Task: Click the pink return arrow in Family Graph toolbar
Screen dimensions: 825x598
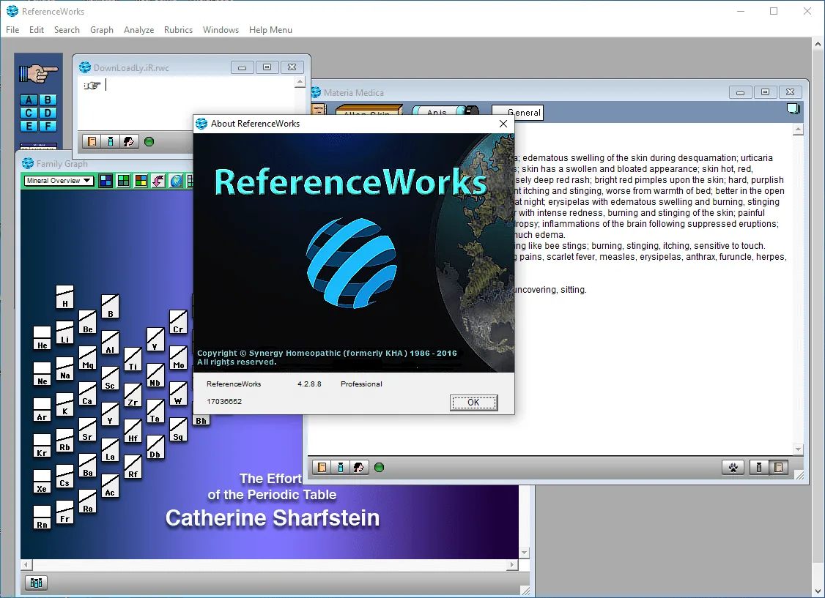Action: (158, 181)
